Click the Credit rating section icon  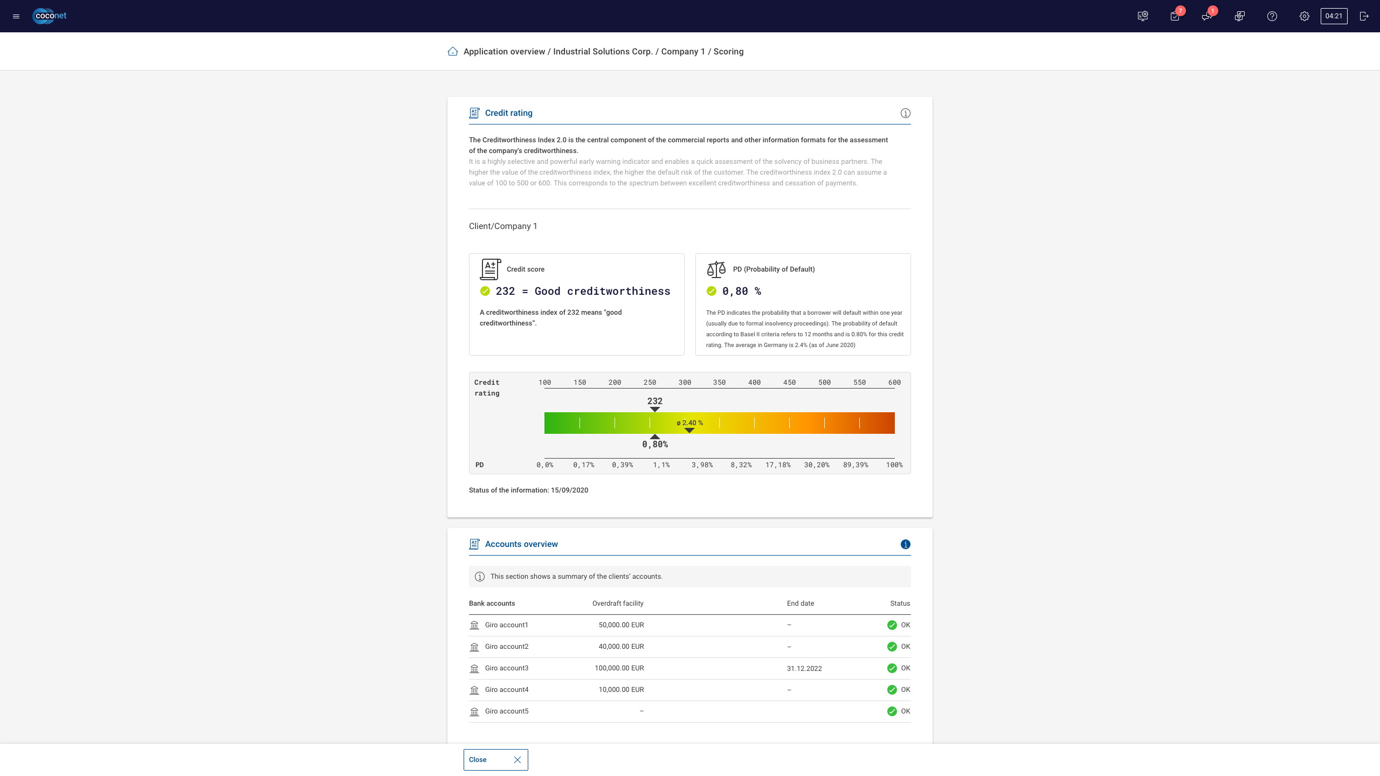tap(474, 113)
